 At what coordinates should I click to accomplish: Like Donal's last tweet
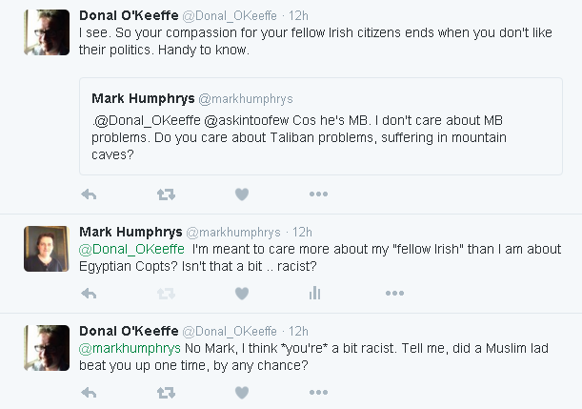[x=241, y=391]
